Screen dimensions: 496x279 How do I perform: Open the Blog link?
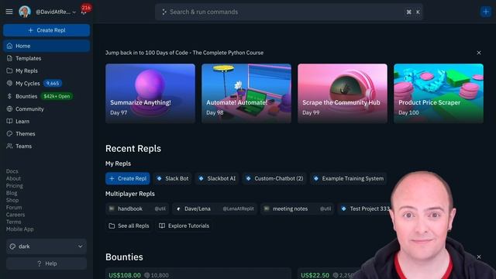click(x=12, y=193)
